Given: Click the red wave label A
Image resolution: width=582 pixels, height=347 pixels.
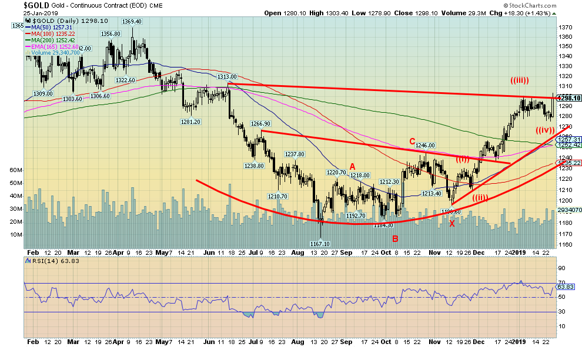Looking at the screenshot, I should [x=352, y=166].
